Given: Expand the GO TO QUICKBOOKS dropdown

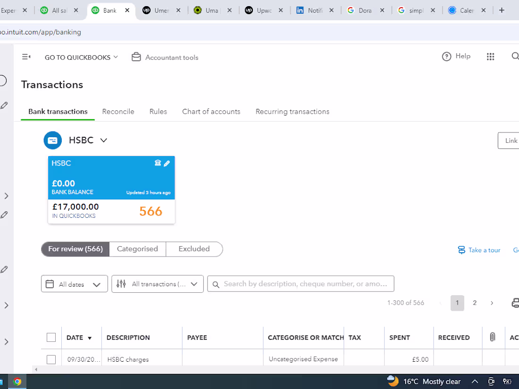Looking at the screenshot, I should click(x=81, y=57).
